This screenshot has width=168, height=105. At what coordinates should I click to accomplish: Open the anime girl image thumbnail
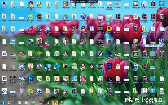tap(65, 78)
